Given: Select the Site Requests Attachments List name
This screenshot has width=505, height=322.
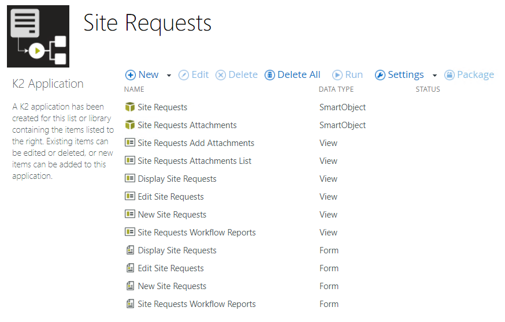Looking at the screenshot, I should coord(195,161).
